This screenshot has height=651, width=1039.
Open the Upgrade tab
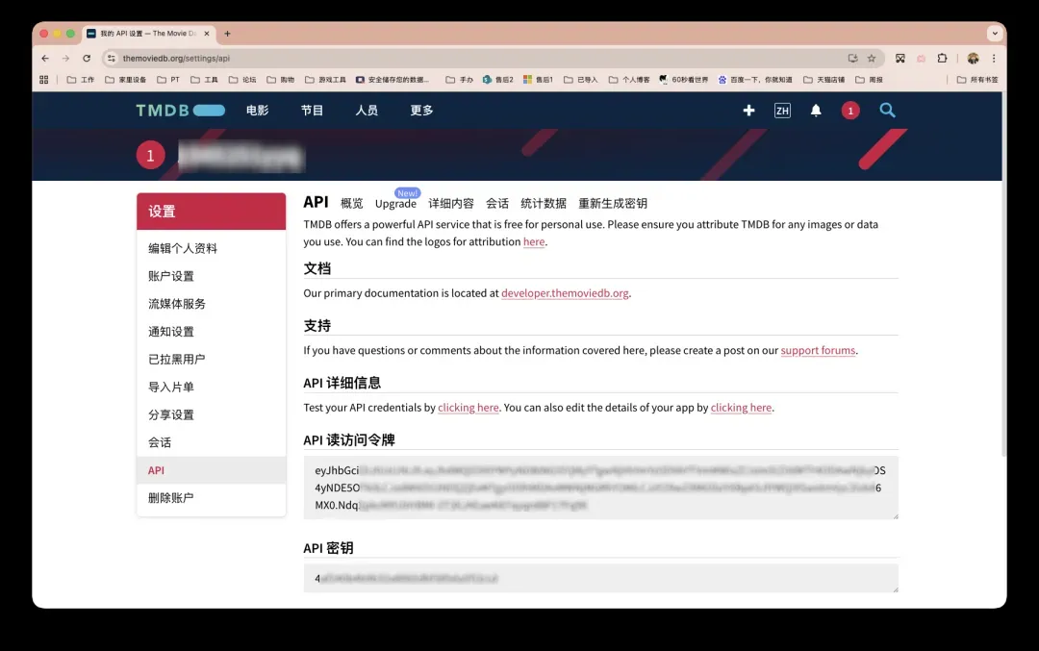395,203
